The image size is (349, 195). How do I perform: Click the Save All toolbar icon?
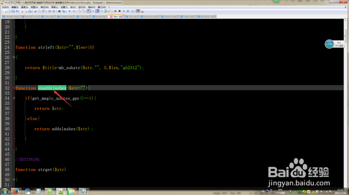(x=17, y=11)
